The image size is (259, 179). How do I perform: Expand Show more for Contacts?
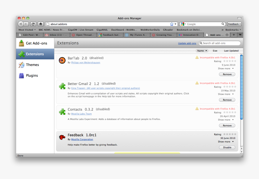pos(226,120)
